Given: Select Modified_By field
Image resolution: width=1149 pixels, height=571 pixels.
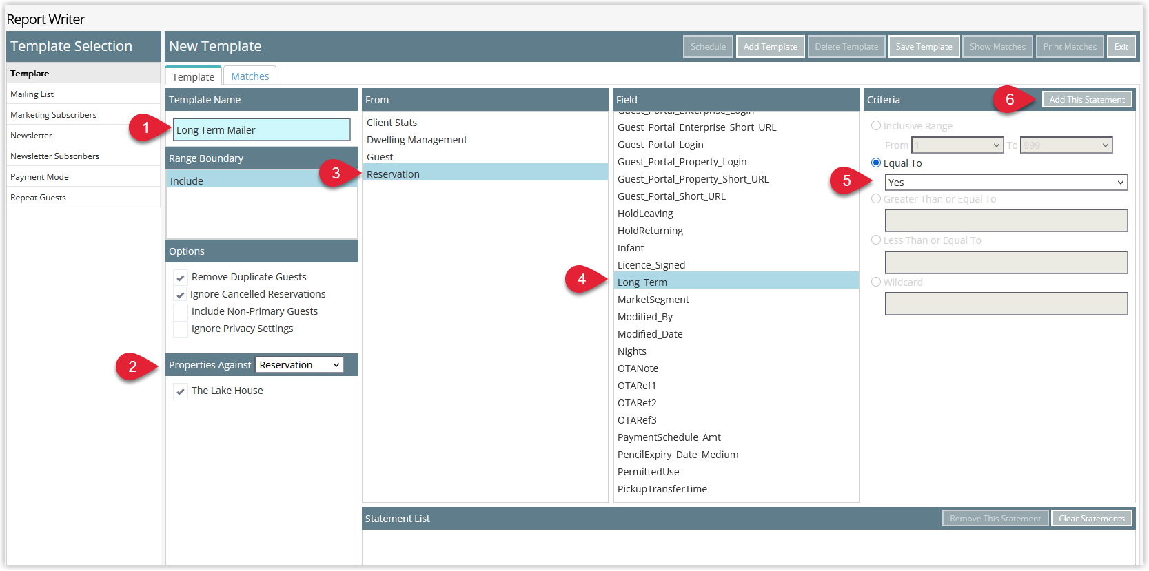Looking at the screenshot, I should coord(736,317).
